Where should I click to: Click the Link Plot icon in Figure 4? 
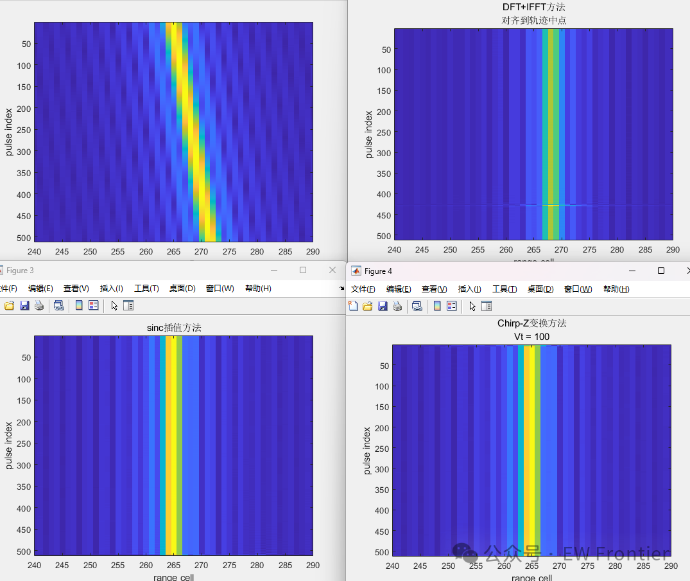point(417,306)
